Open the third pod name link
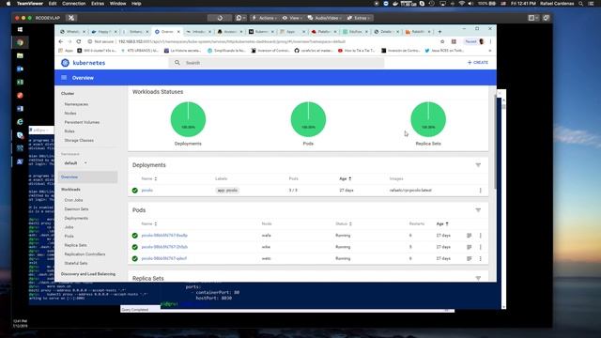Viewport: 601px width, 338px height. 164,258
